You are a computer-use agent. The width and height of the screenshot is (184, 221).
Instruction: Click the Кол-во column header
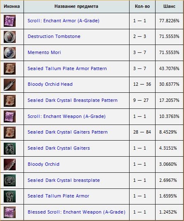click(x=142, y=6)
